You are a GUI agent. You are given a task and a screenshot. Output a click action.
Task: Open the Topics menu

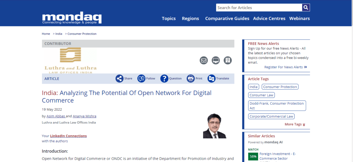click(x=169, y=19)
